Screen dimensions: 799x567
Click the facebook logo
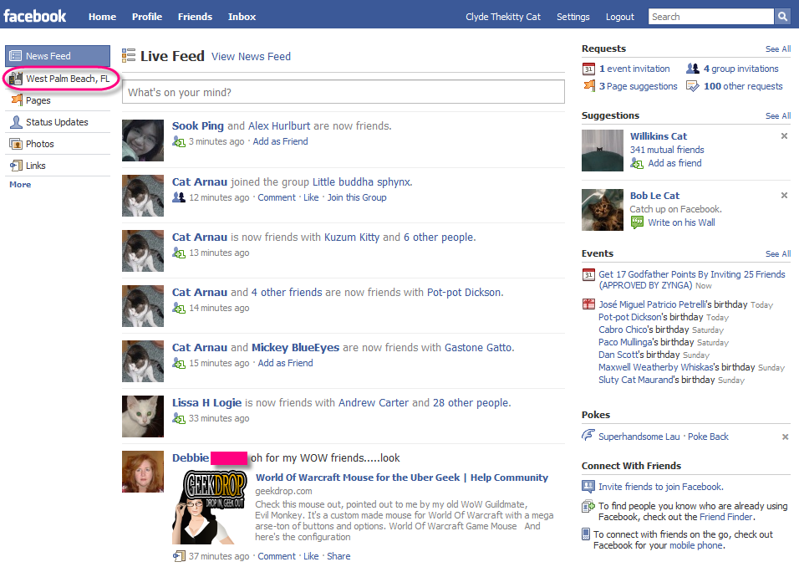click(x=34, y=16)
